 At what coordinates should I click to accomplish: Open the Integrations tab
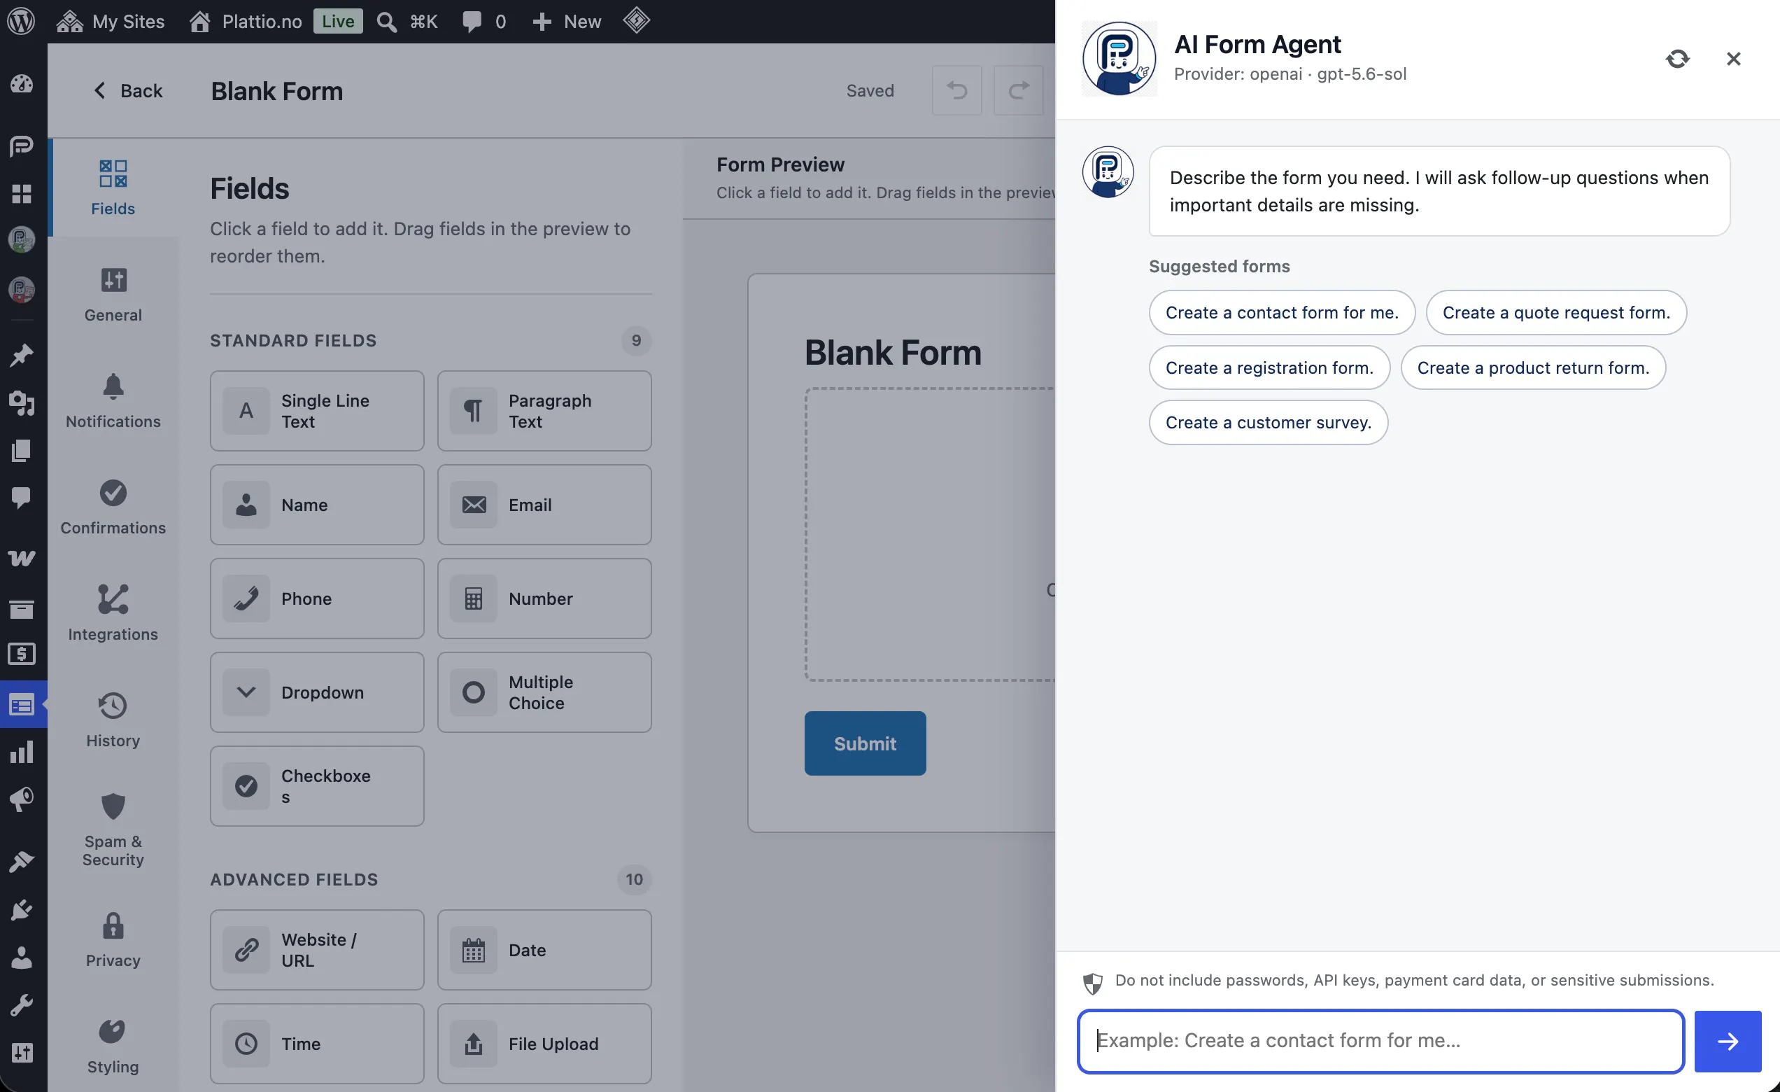point(113,612)
